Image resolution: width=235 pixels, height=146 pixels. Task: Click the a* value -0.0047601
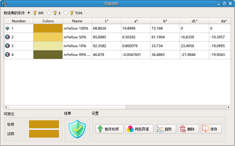coord(132,54)
